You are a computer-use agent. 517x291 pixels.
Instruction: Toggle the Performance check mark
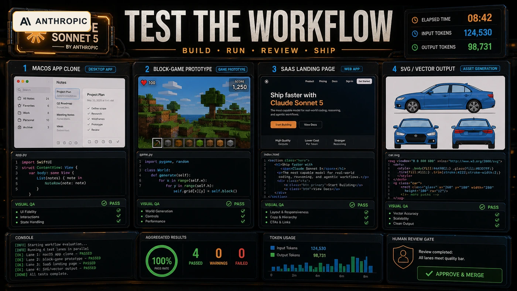[243, 221]
